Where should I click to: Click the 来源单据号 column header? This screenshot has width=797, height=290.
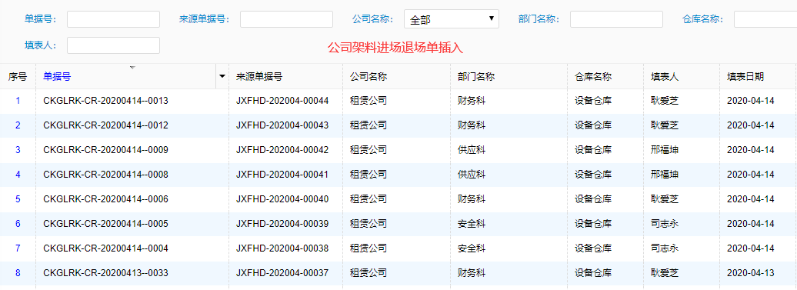[259, 77]
